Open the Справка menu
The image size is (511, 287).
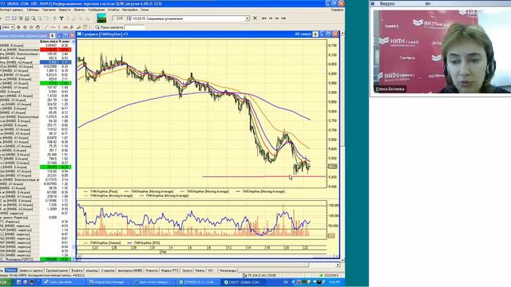click(337, 10)
